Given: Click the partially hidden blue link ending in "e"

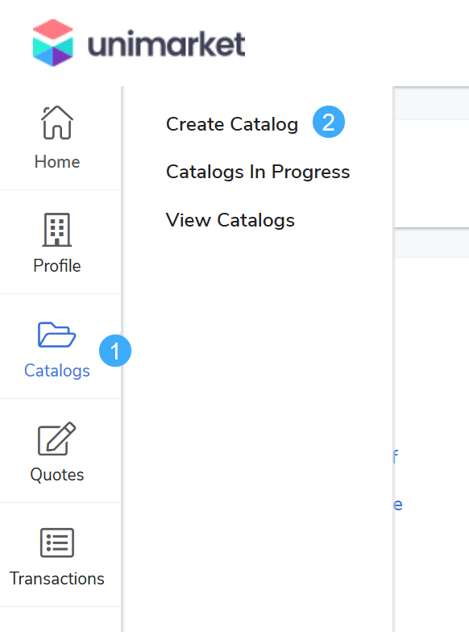Looking at the screenshot, I should pyautogui.click(x=398, y=505).
